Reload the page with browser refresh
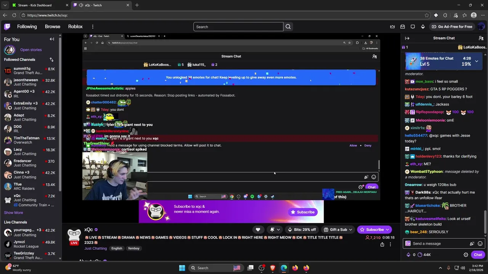Viewport: 488px width, 274px height. tap(14, 15)
